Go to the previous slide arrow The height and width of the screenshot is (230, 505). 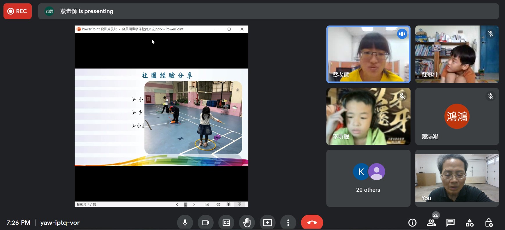[177, 204]
